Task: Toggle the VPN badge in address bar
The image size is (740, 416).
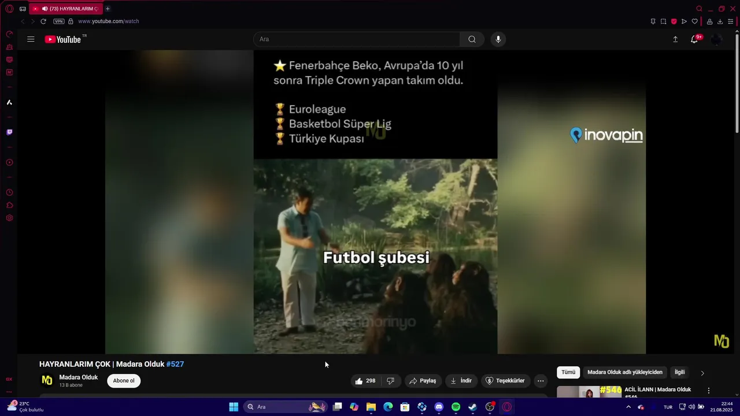Action: click(x=59, y=21)
